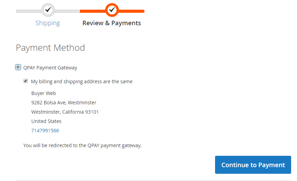Click the 9282 Bolsa Ave address line
Screen dimensions: 297x181
point(64,103)
